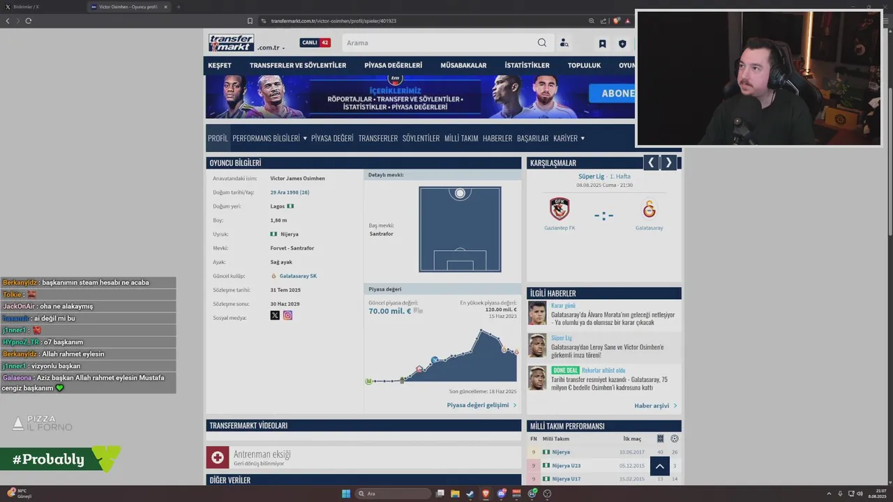Open the KEŞFET menu
Viewport: 893px width, 502px height.
tap(219, 66)
